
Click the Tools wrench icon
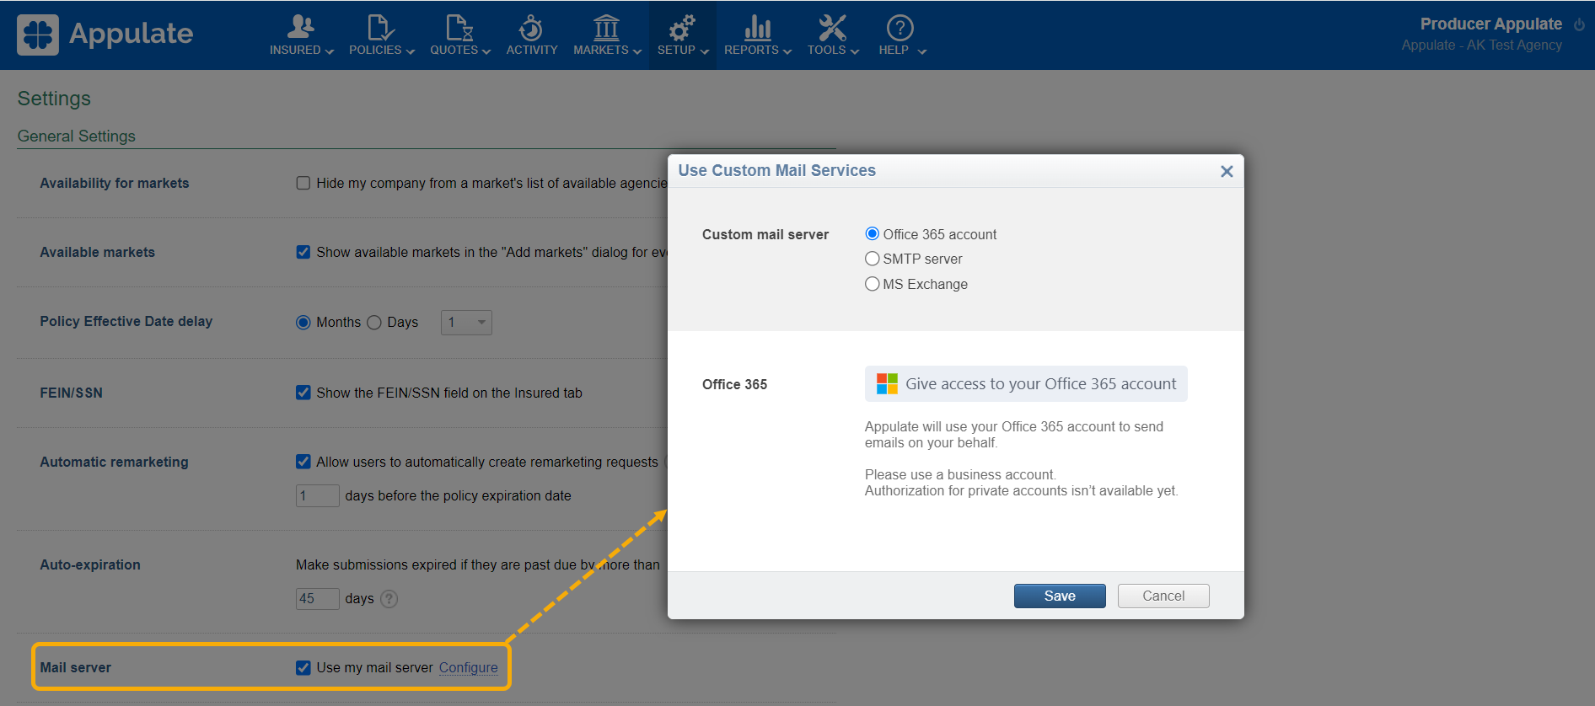(832, 28)
